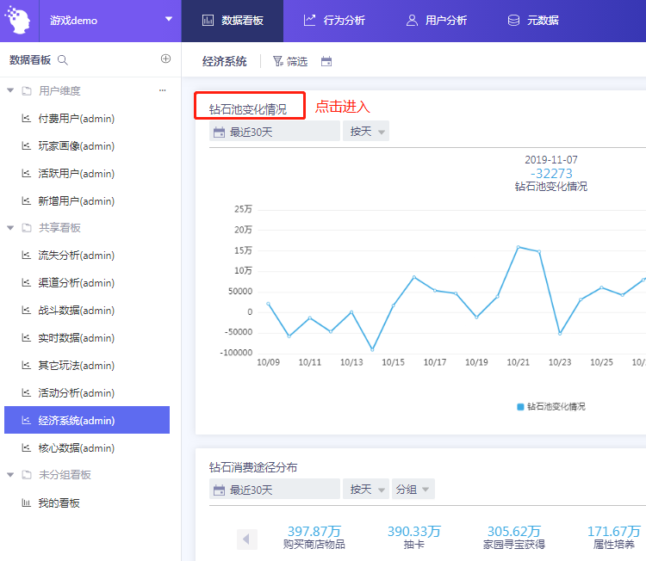Click the search icon beside 数据看板
Screen dimensions: 646x561
[x=63, y=60]
